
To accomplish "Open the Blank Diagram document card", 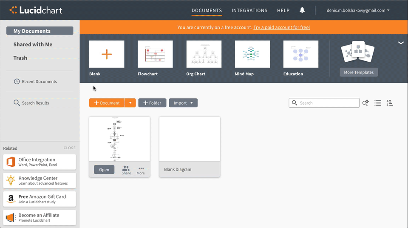I will tap(190, 147).
